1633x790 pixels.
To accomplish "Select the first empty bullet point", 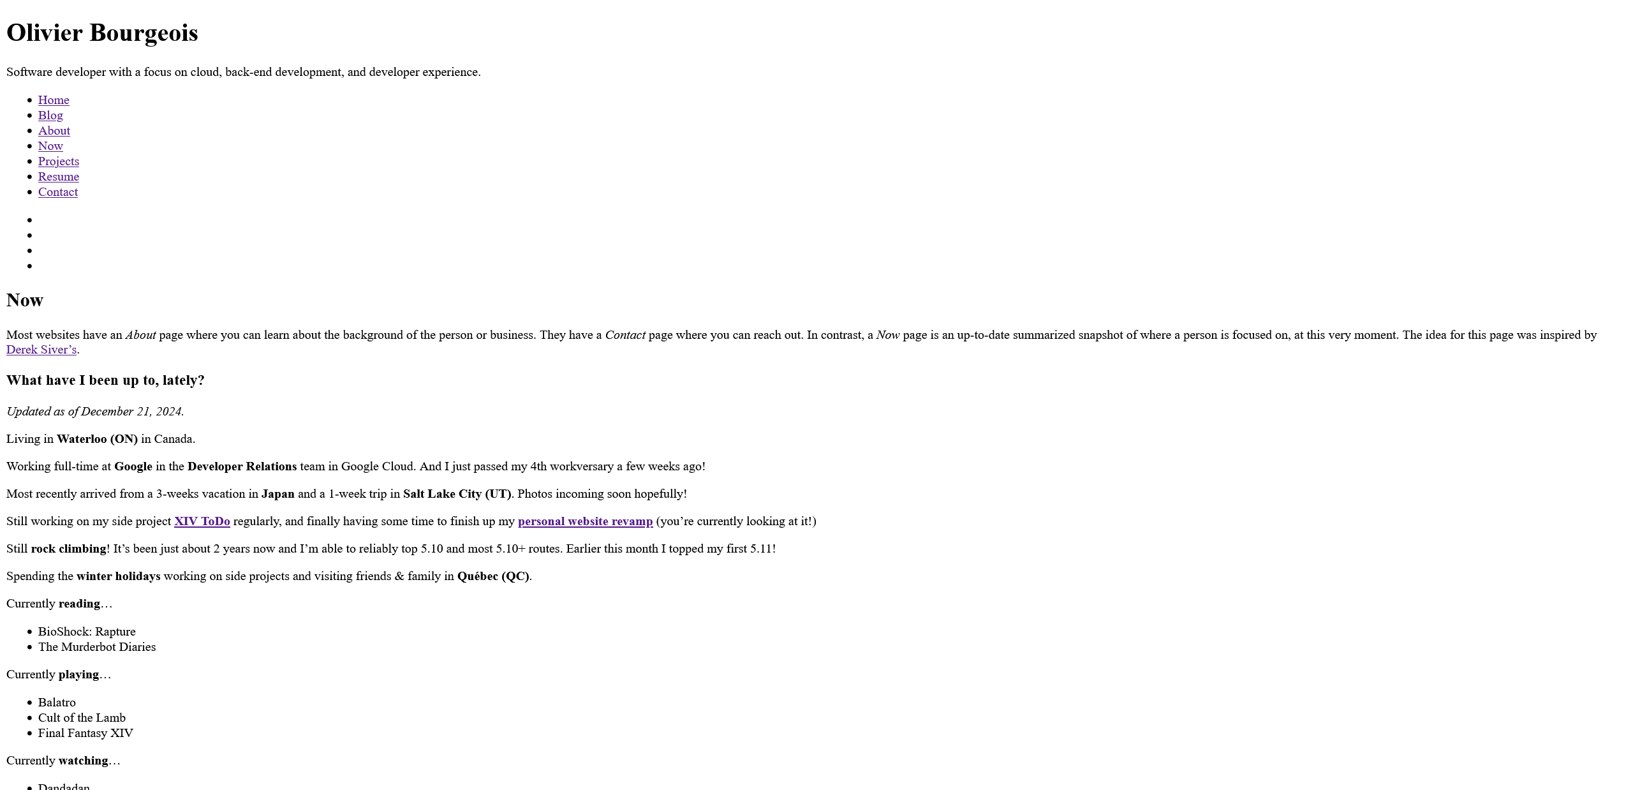I will (29, 220).
